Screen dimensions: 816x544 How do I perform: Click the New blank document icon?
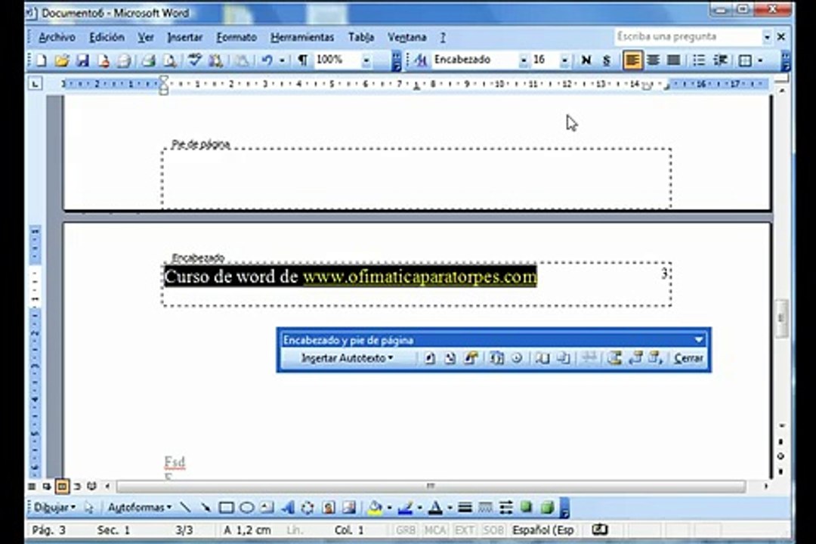[42, 60]
